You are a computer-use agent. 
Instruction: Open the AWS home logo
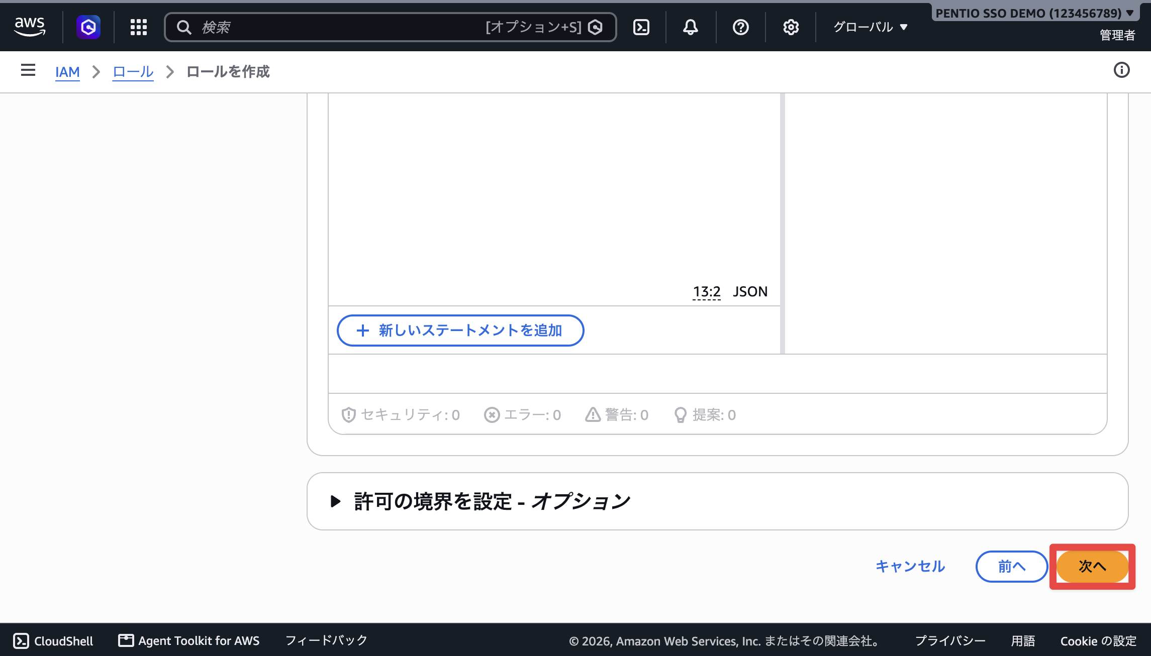click(30, 27)
